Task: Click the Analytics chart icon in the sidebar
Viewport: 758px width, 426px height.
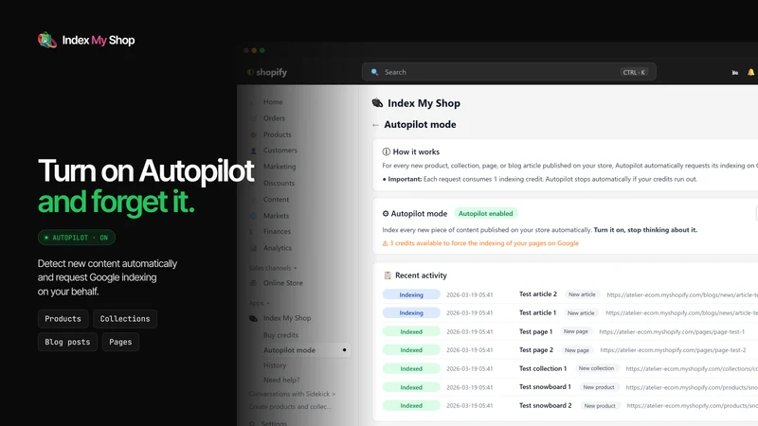Action: 253,248
